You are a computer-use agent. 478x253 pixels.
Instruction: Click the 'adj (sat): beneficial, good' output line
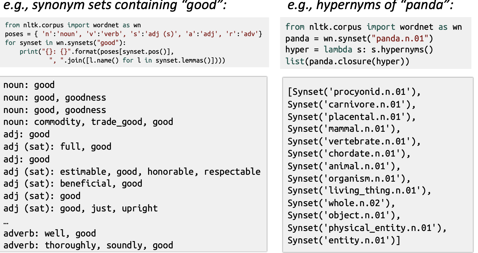click(x=73, y=184)
